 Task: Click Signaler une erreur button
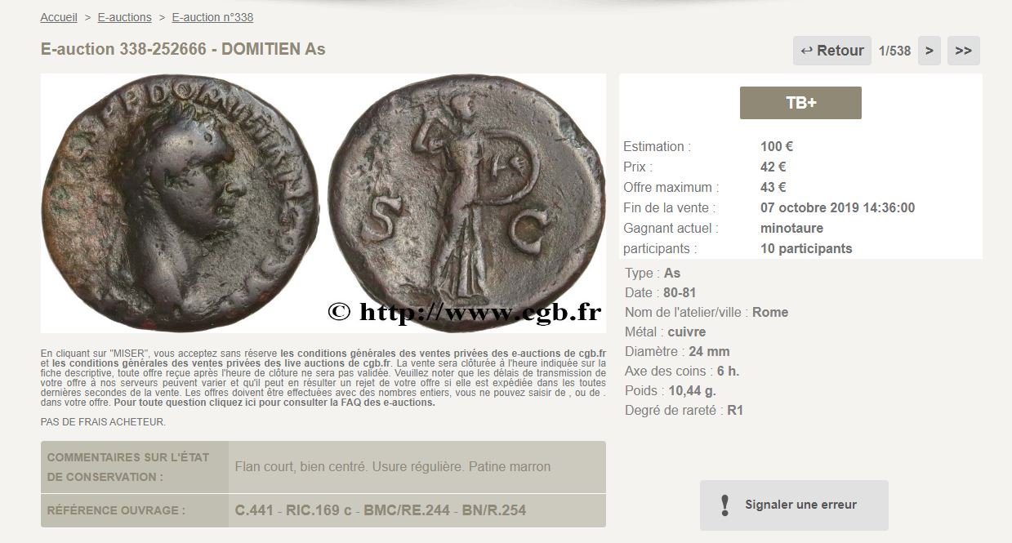(x=794, y=505)
